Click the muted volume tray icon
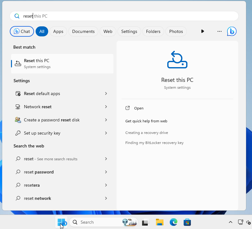 click(x=248, y=222)
